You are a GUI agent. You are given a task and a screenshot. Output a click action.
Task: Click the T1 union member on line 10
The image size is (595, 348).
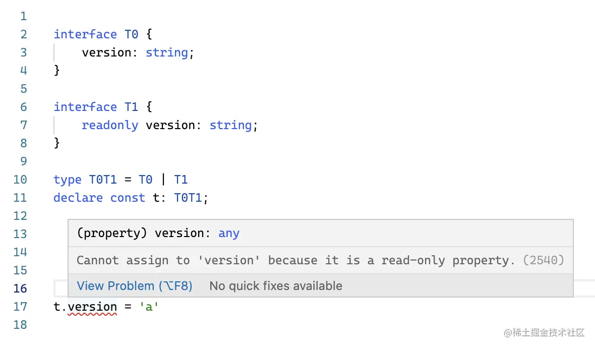point(181,180)
